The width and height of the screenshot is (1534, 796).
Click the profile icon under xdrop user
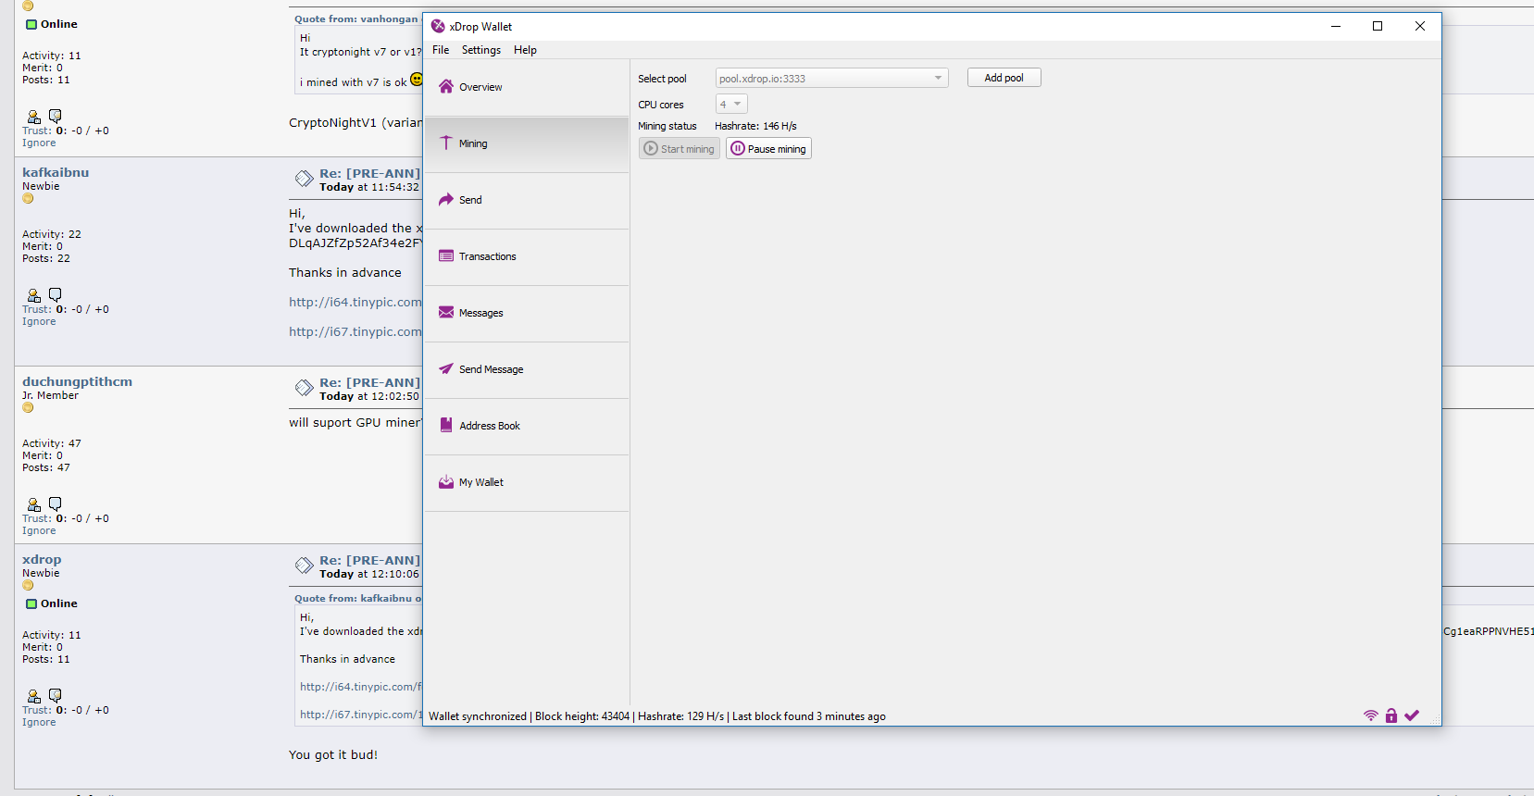pyautogui.click(x=34, y=696)
